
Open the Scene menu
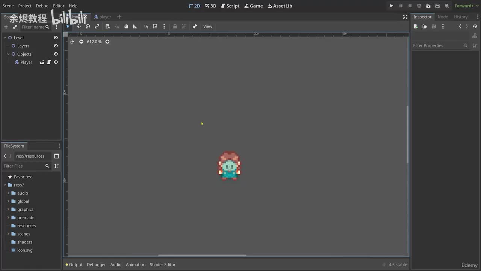[x=8, y=6]
